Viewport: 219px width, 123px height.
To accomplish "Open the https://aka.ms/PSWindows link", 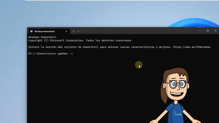I will point(192,47).
